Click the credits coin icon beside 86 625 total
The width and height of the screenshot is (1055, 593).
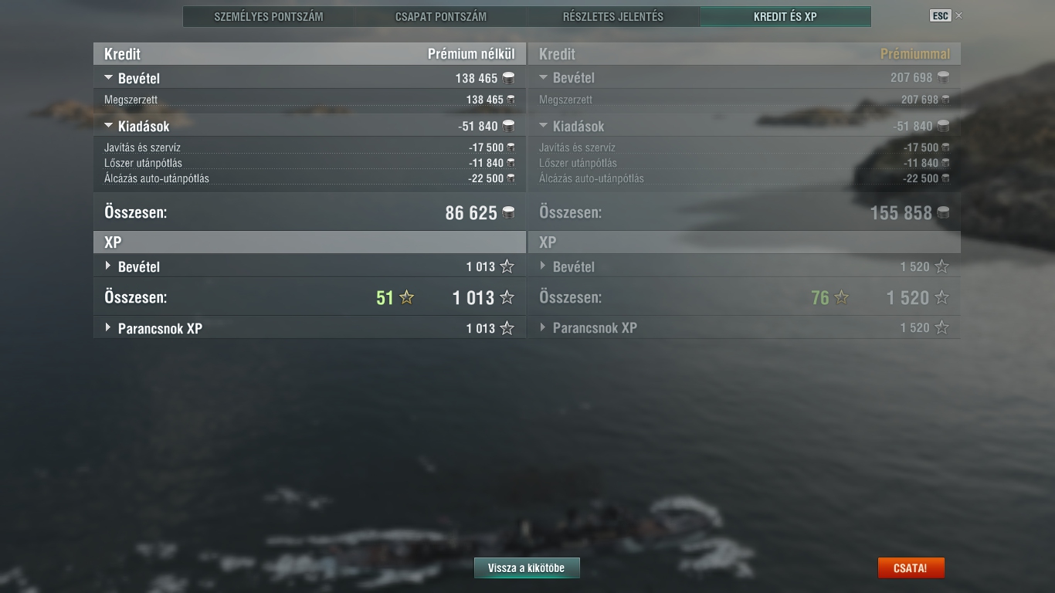point(508,212)
